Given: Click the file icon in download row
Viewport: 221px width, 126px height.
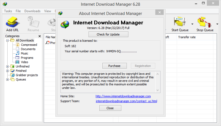Looking at the screenshot, I should (48, 43).
